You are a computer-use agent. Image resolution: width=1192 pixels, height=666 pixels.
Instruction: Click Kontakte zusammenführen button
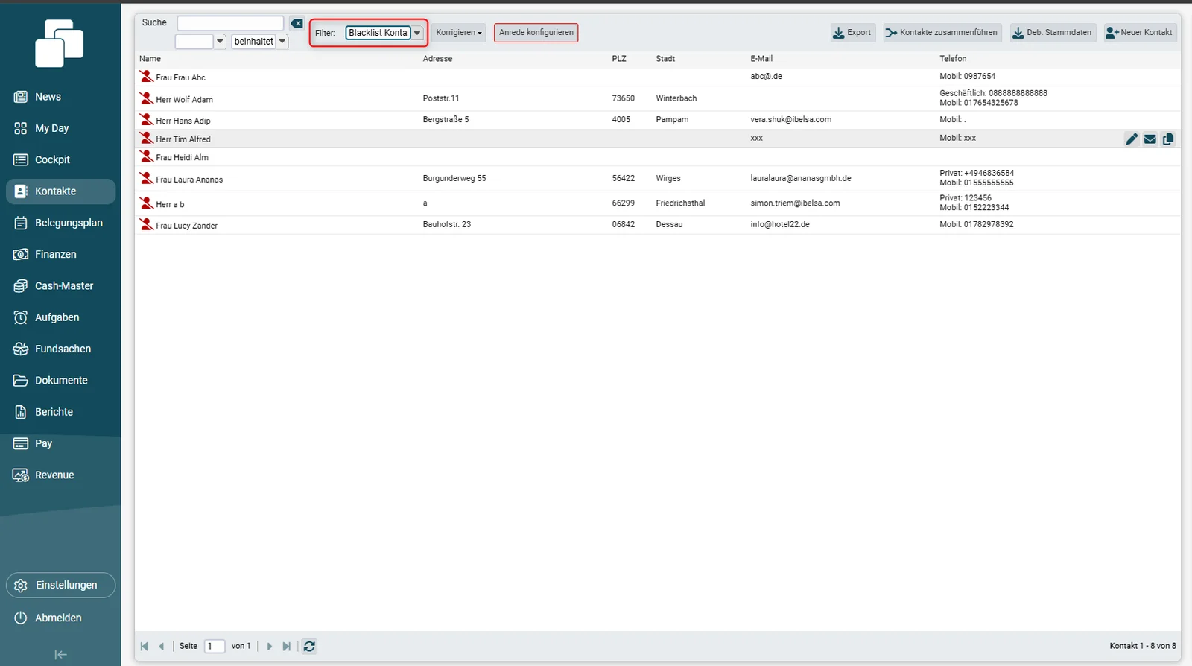[x=942, y=33]
